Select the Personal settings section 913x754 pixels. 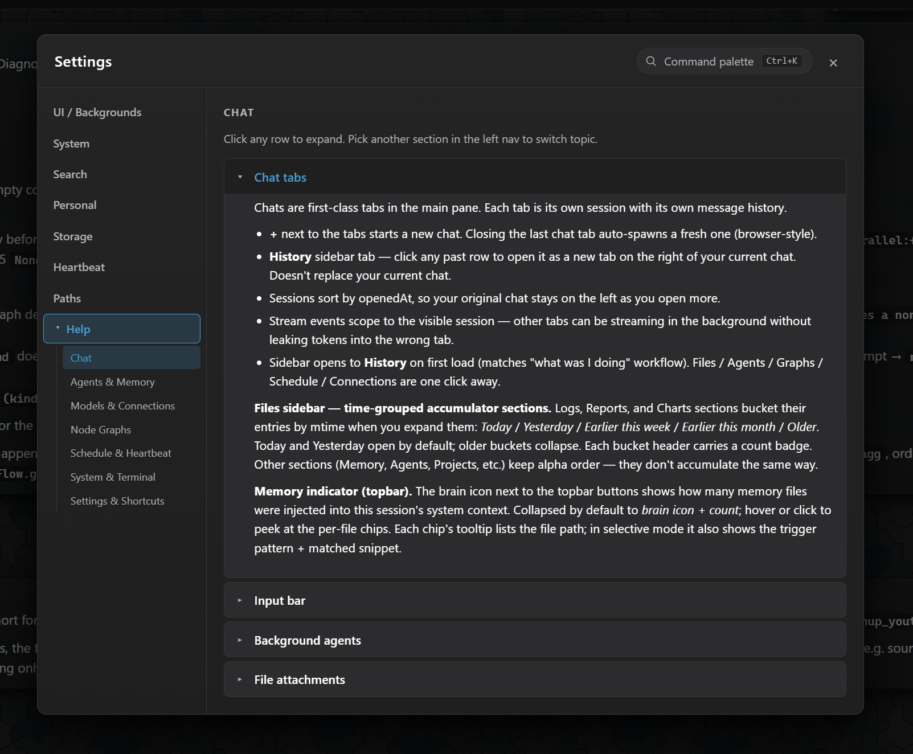coord(75,205)
